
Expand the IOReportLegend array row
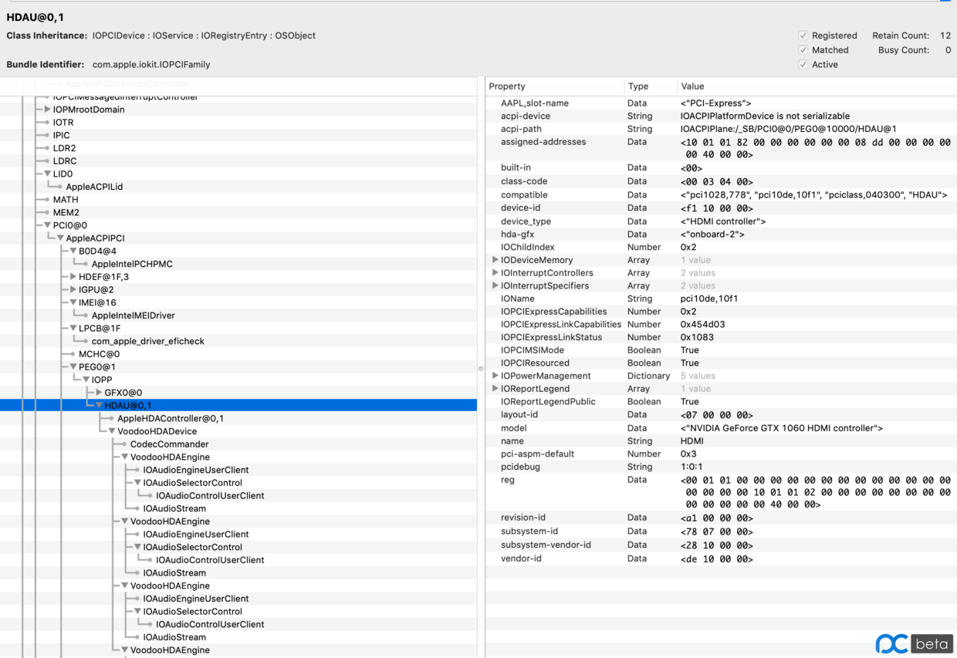[x=495, y=389]
